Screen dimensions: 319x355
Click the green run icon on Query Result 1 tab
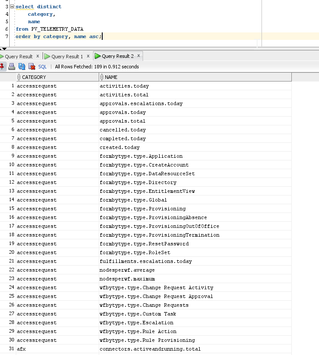(x=47, y=57)
